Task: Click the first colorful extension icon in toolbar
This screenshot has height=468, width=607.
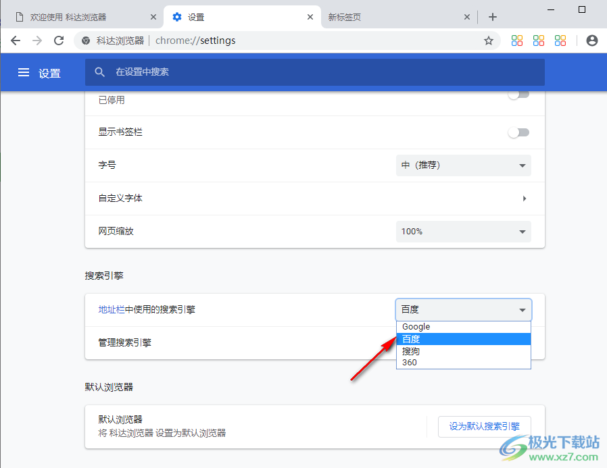Action: coord(516,41)
